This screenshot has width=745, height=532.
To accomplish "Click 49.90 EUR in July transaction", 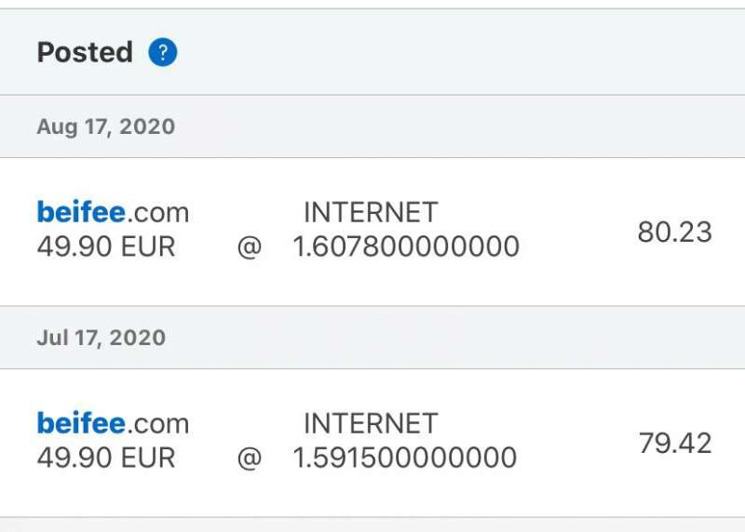I will pos(106,458).
